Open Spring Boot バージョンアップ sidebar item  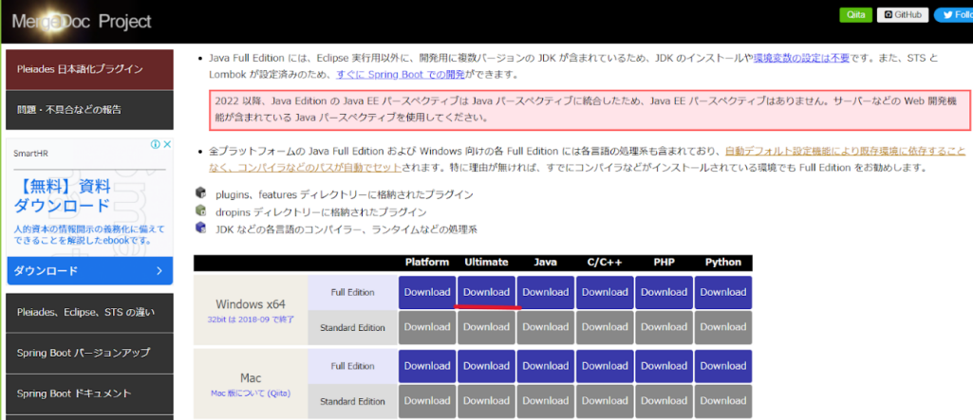[89, 353]
